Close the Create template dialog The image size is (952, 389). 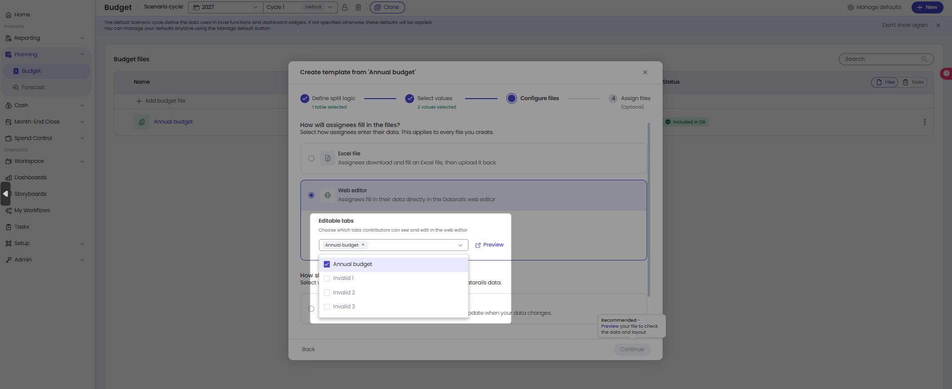pyautogui.click(x=645, y=72)
